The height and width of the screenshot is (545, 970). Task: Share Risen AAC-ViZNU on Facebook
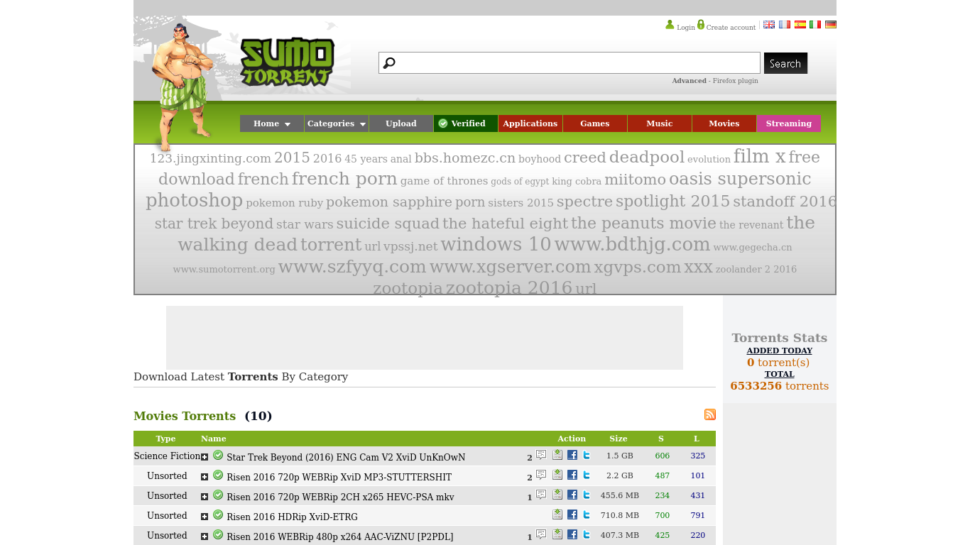coord(572,534)
